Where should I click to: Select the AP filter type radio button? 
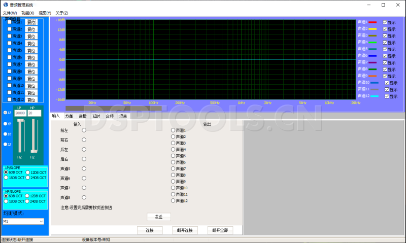click(x=6, y=113)
